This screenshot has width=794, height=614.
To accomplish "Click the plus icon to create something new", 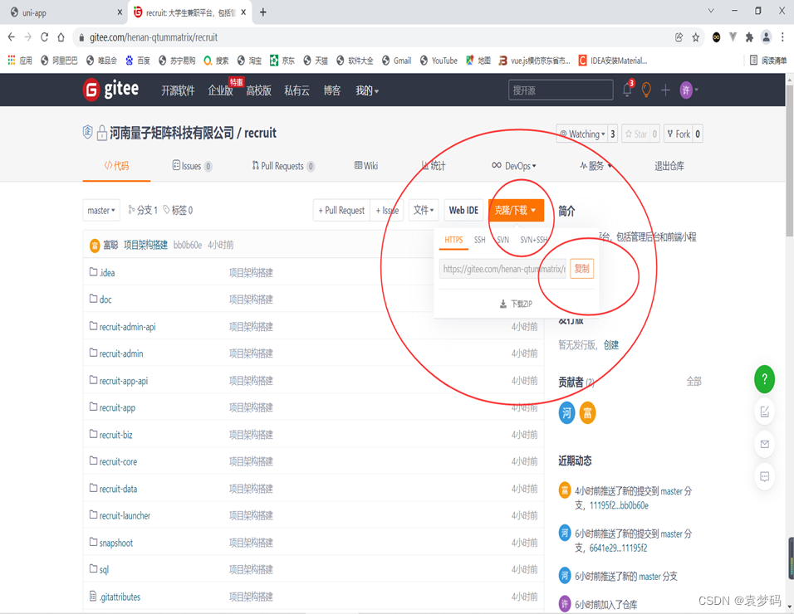I will [665, 90].
